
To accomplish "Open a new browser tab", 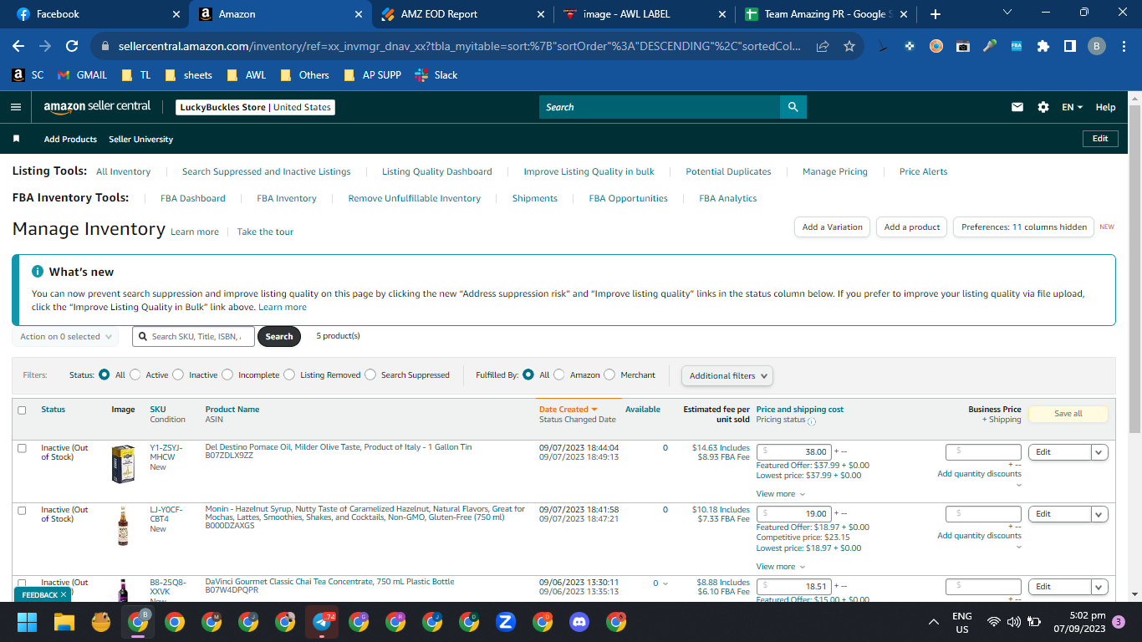I will click(x=936, y=14).
